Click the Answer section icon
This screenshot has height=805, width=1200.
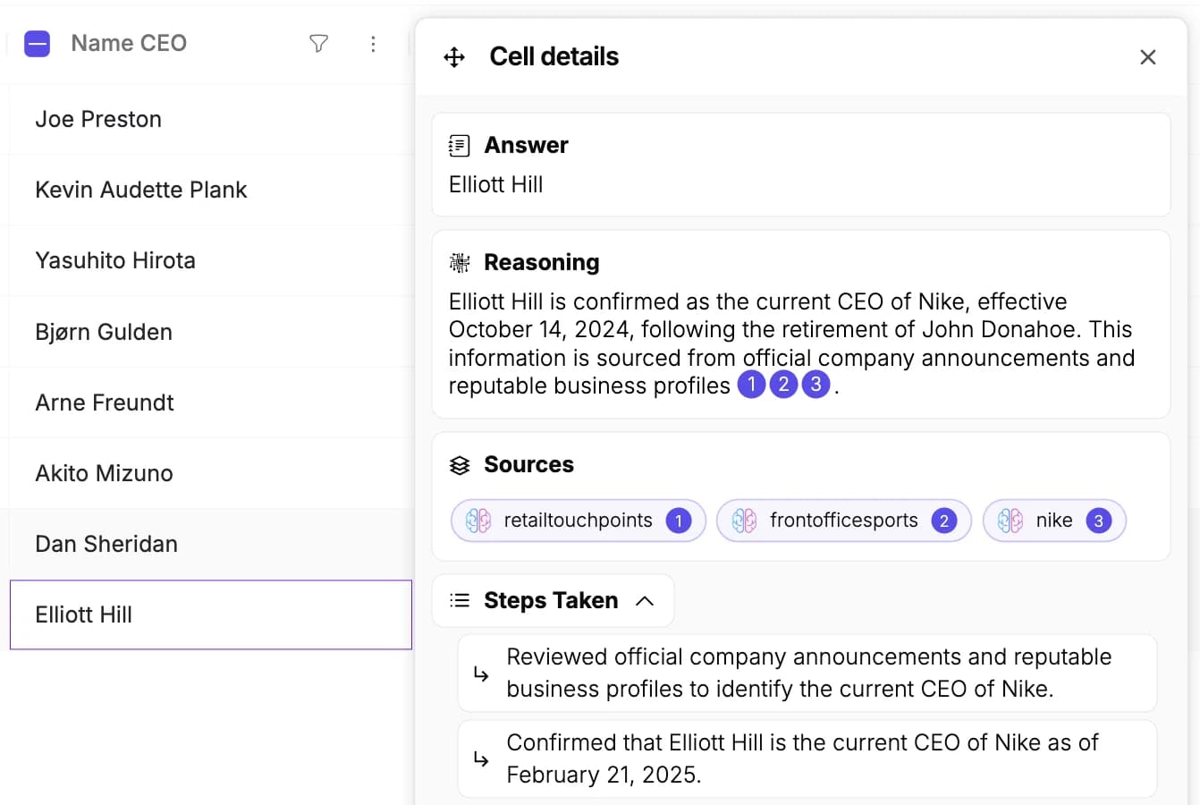click(x=459, y=145)
